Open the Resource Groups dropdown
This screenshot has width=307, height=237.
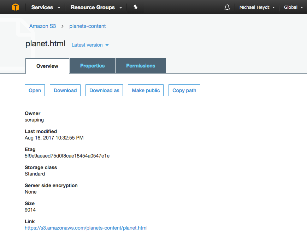(x=96, y=7)
